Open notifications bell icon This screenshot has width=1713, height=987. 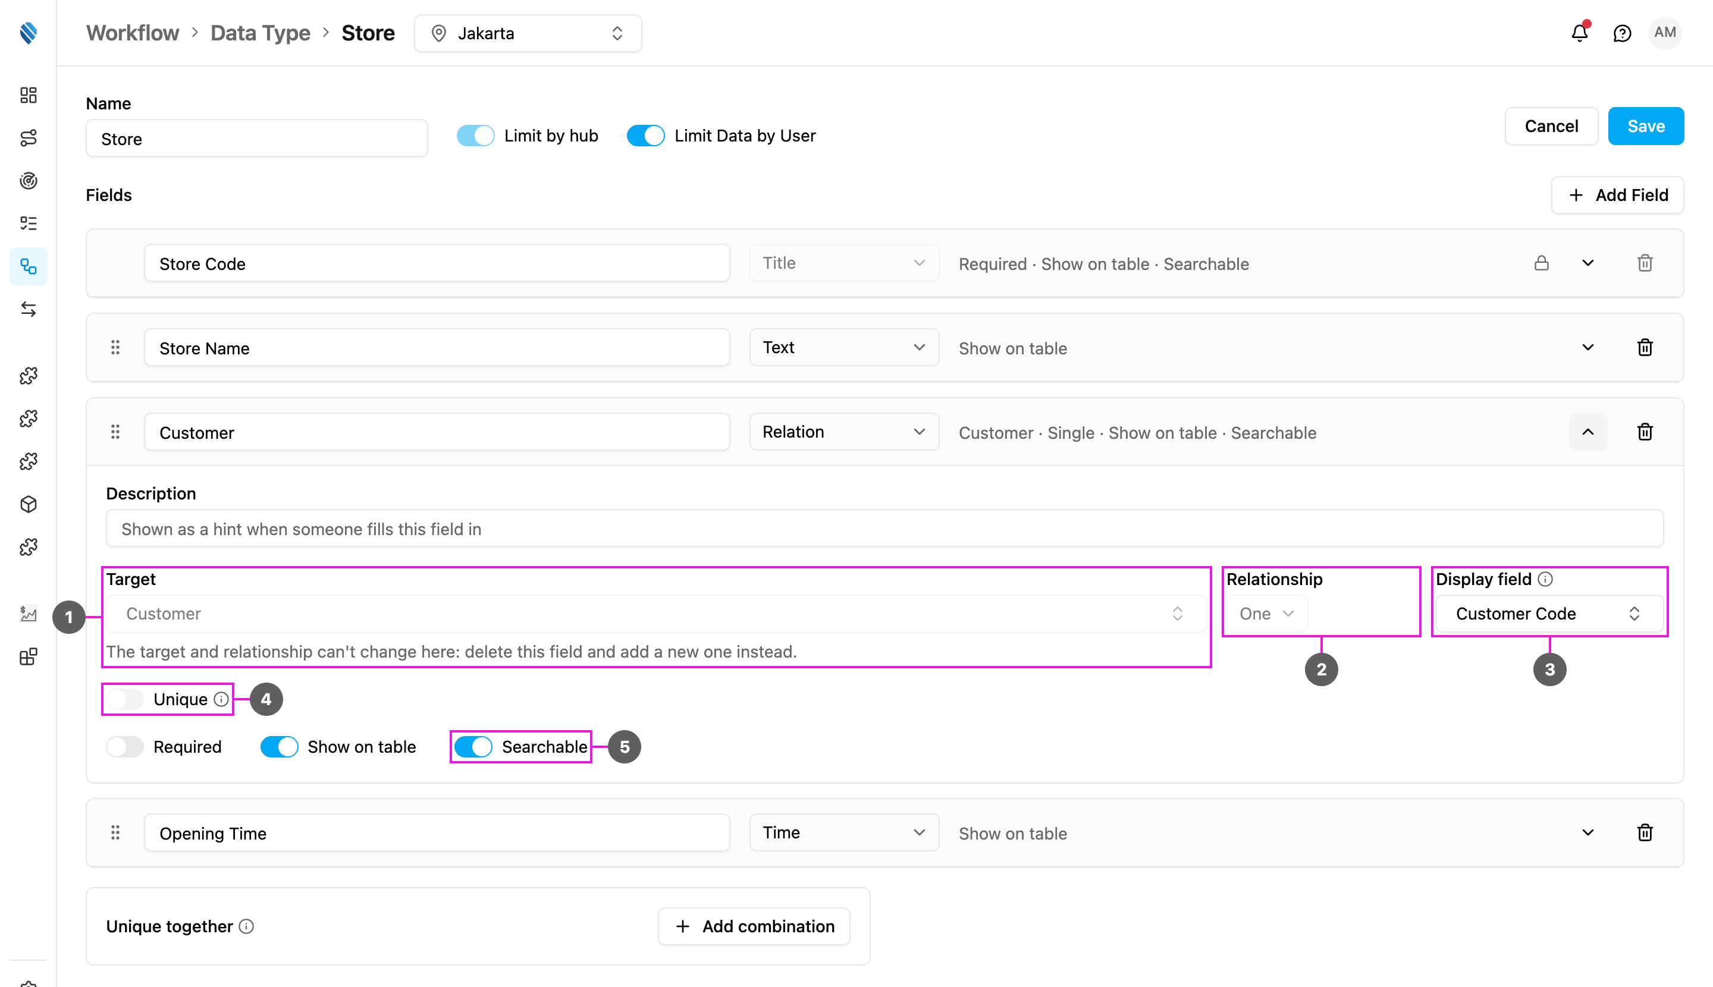(x=1579, y=33)
